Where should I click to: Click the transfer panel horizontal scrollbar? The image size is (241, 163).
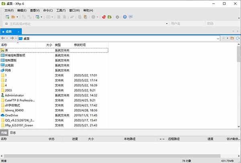[x=112, y=156]
